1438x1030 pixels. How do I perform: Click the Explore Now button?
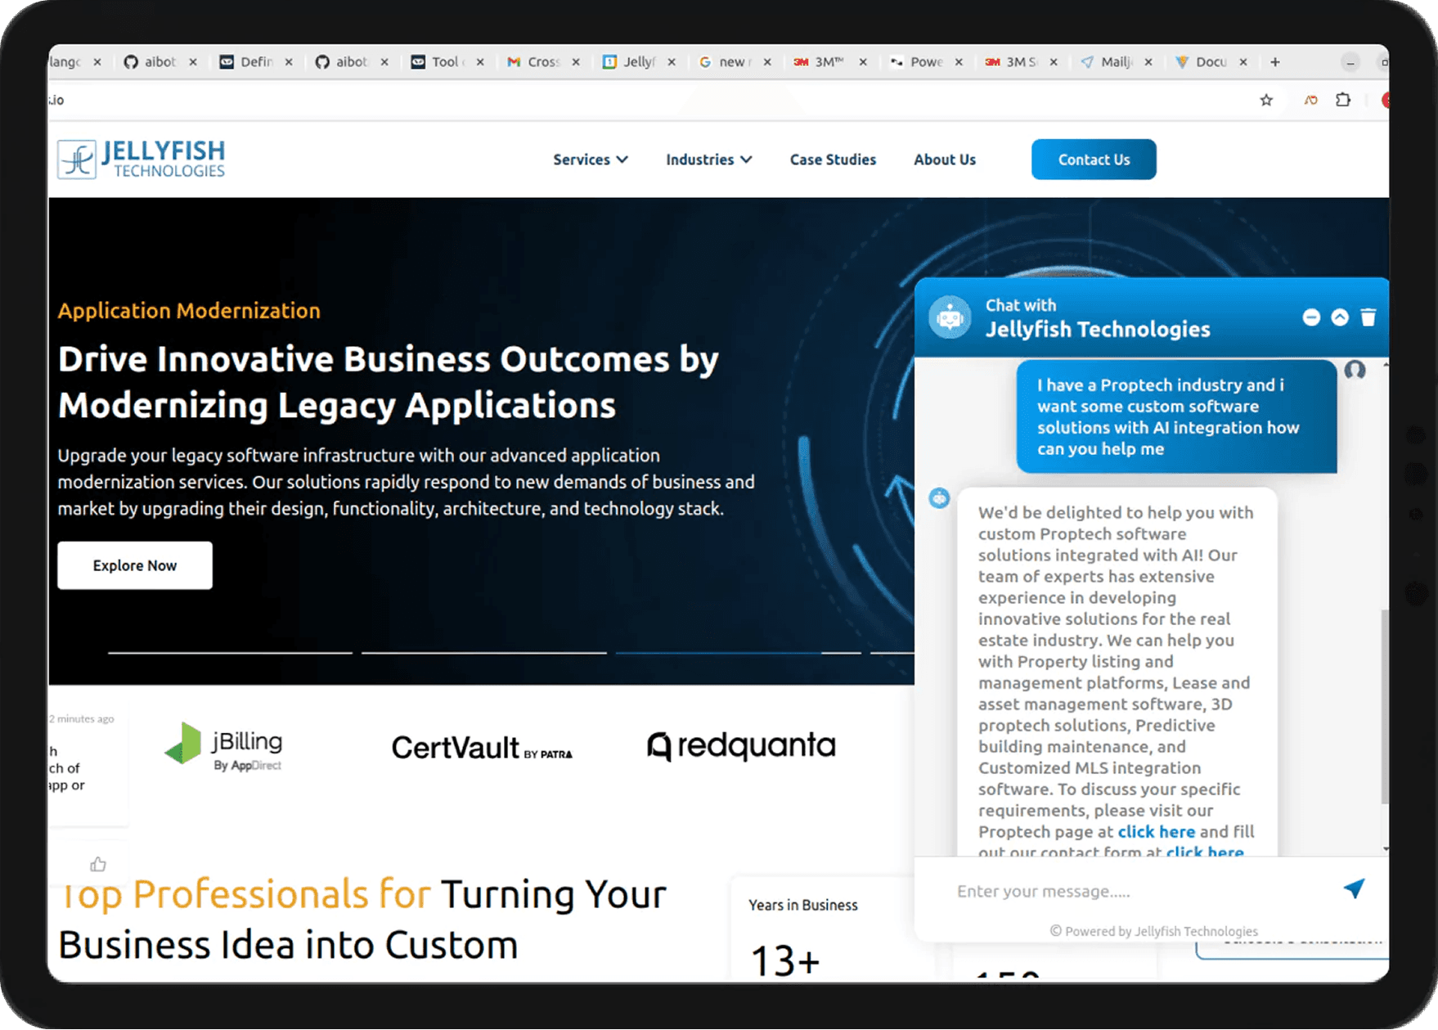click(x=135, y=565)
